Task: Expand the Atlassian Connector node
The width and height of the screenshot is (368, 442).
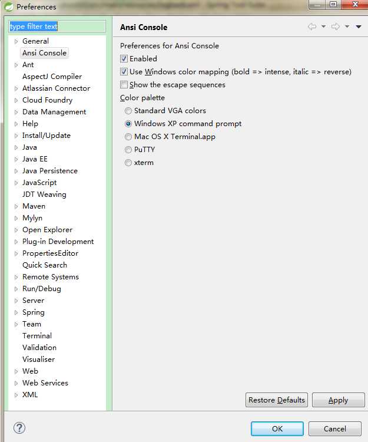Action: [16, 88]
